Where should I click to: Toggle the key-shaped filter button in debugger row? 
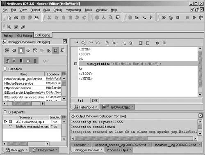[14, 61]
